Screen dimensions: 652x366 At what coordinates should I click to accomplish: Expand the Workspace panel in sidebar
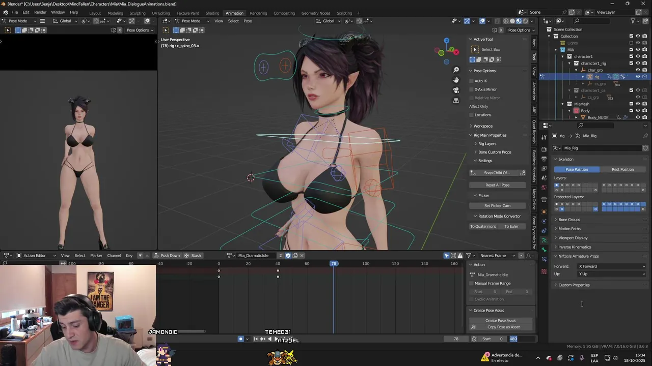pos(483,126)
